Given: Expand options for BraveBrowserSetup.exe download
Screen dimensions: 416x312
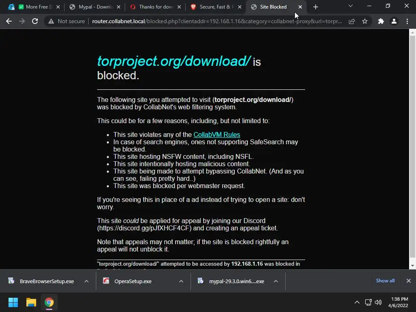Looking at the screenshot, I should 87,281.
